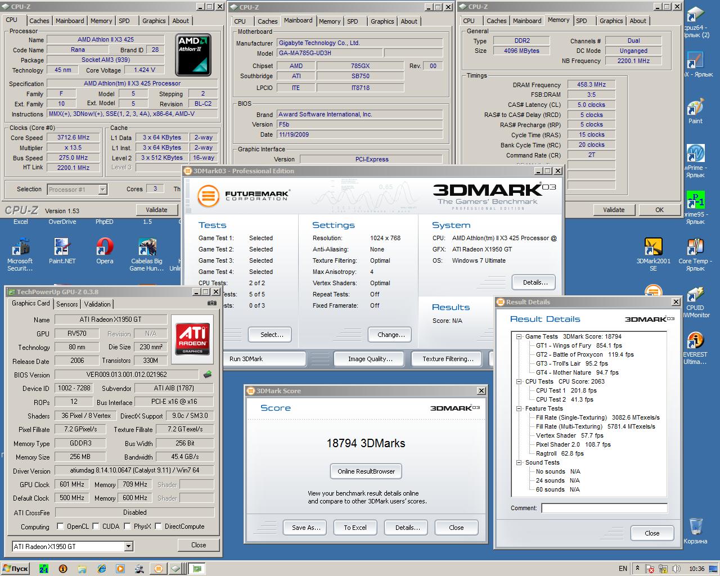The image size is (720, 576).
Task: Launch Internet Explorer from the taskbar
Action: tap(101, 569)
